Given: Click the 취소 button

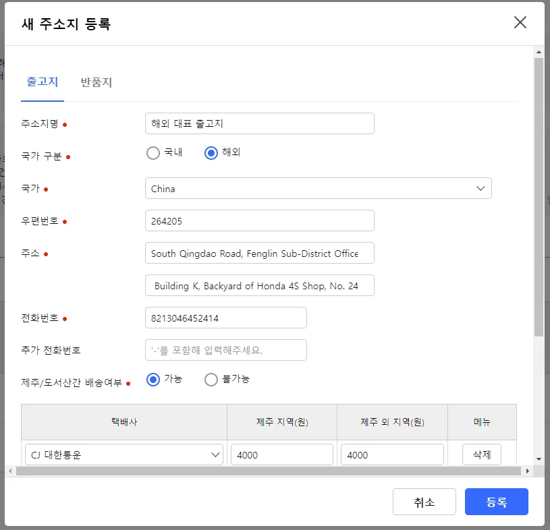Looking at the screenshot, I should click(x=424, y=502).
